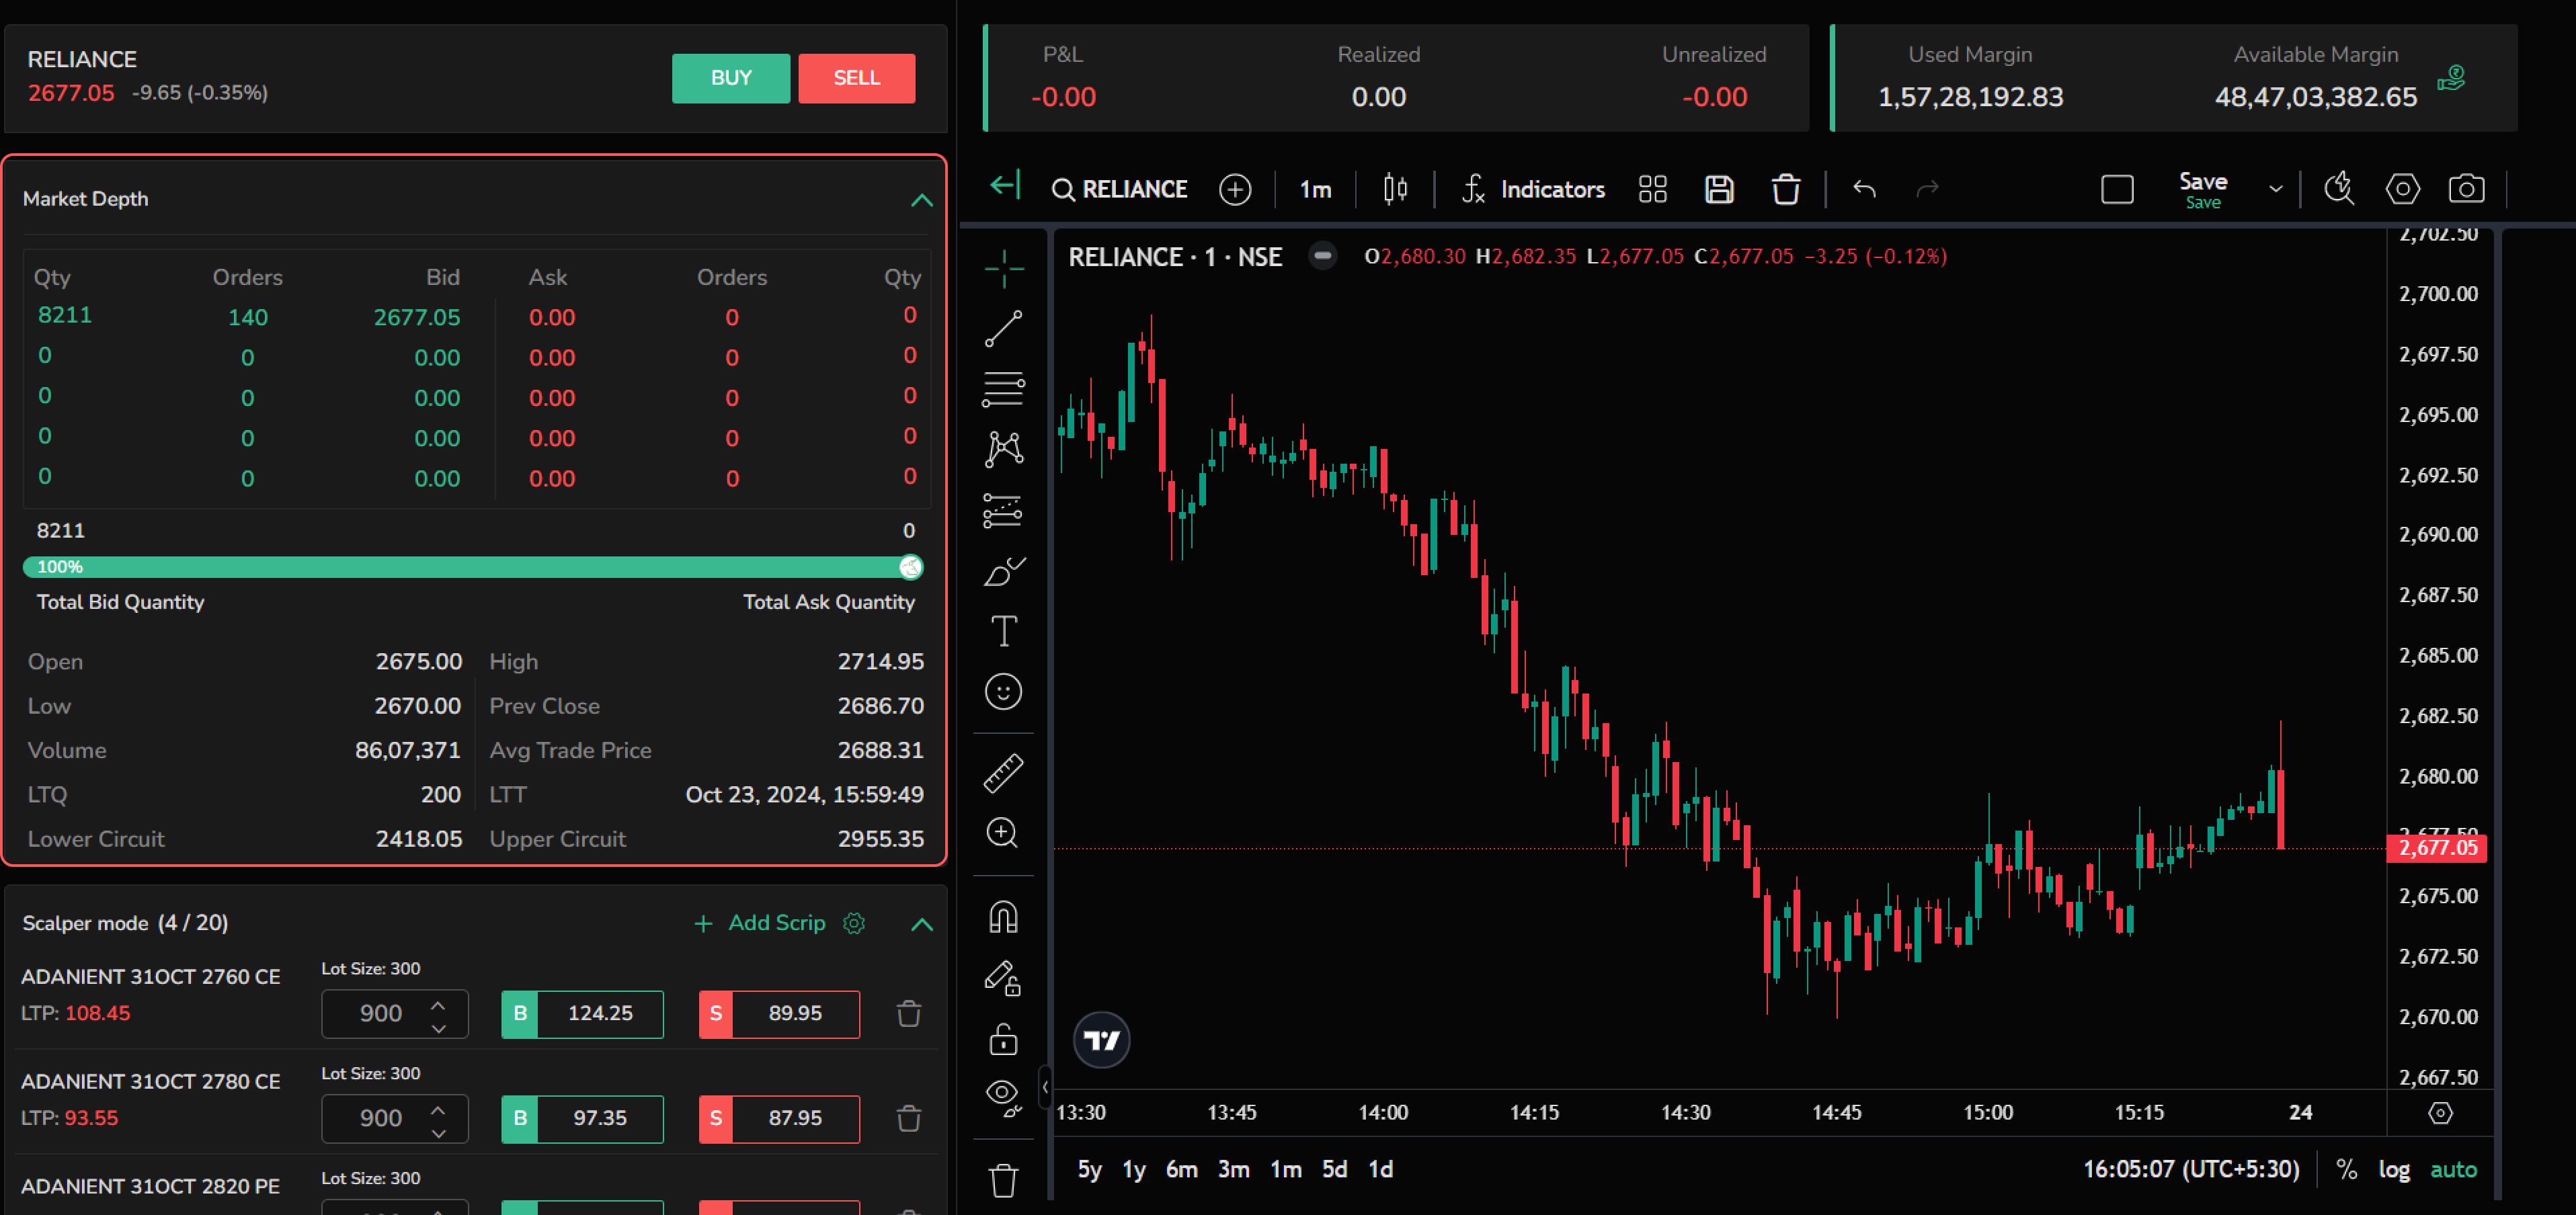Click the bid/ask quantity progress bar

(472, 567)
